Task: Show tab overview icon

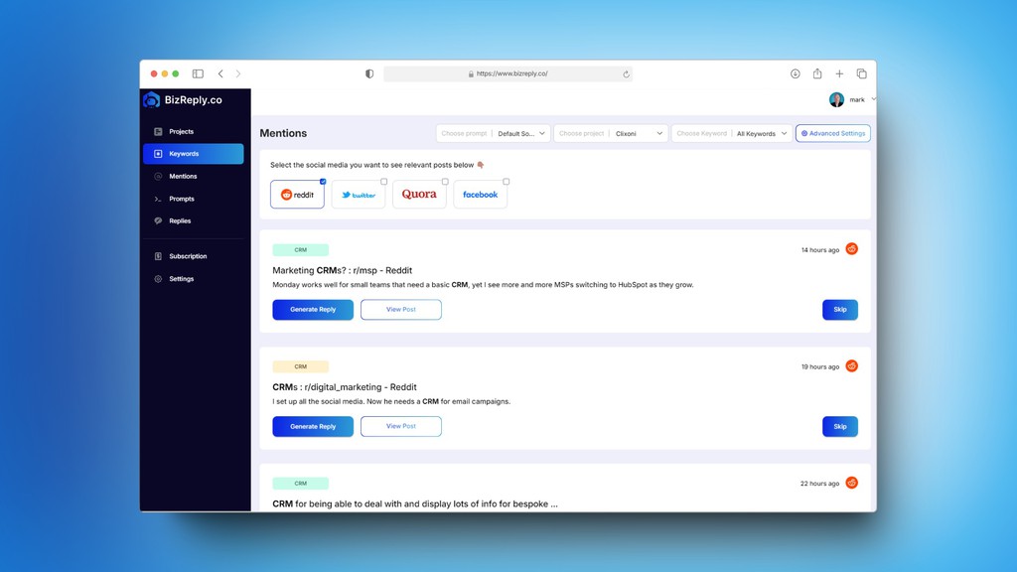Action: [x=861, y=73]
